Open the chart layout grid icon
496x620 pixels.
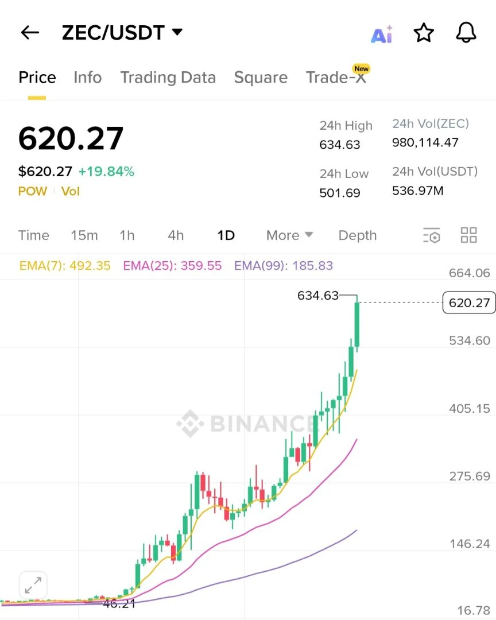point(468,235)
